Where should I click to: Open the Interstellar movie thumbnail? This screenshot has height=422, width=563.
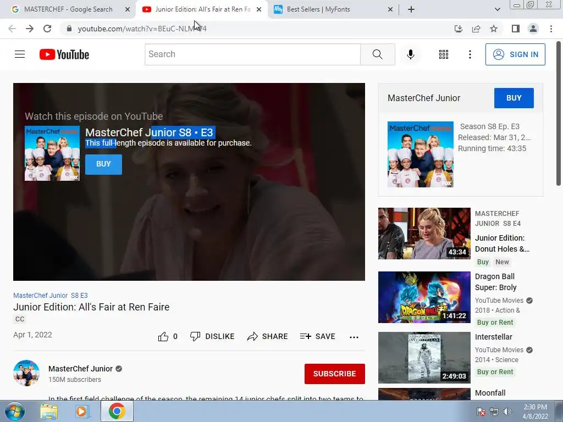424,357
